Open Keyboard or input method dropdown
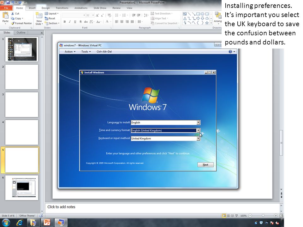The width and height of the screenshot is (303, 227). pyautogui.click(x=198, y=138)
